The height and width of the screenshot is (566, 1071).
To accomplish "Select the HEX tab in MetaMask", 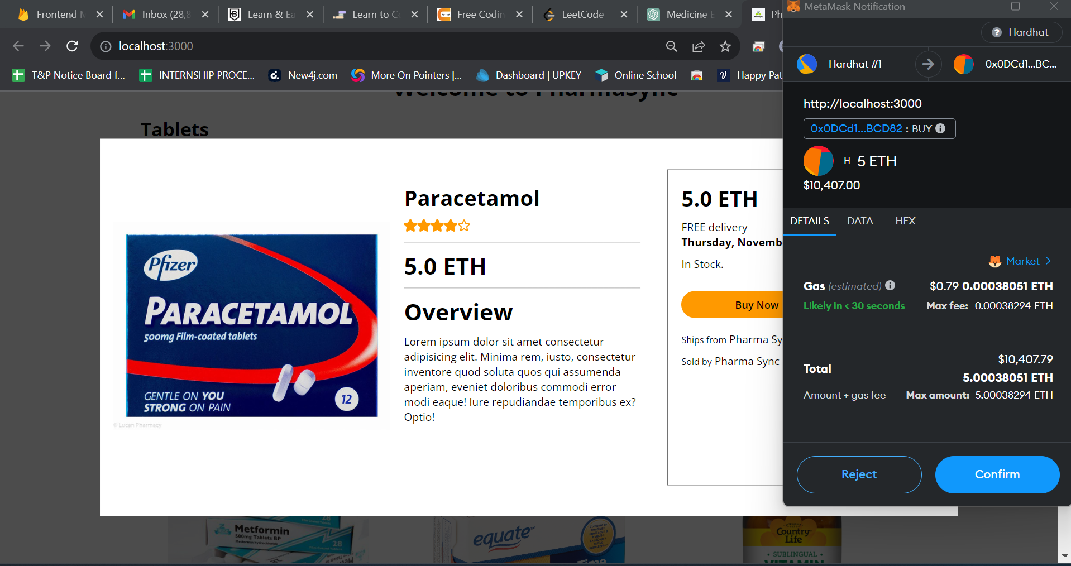I will (905, 221).
